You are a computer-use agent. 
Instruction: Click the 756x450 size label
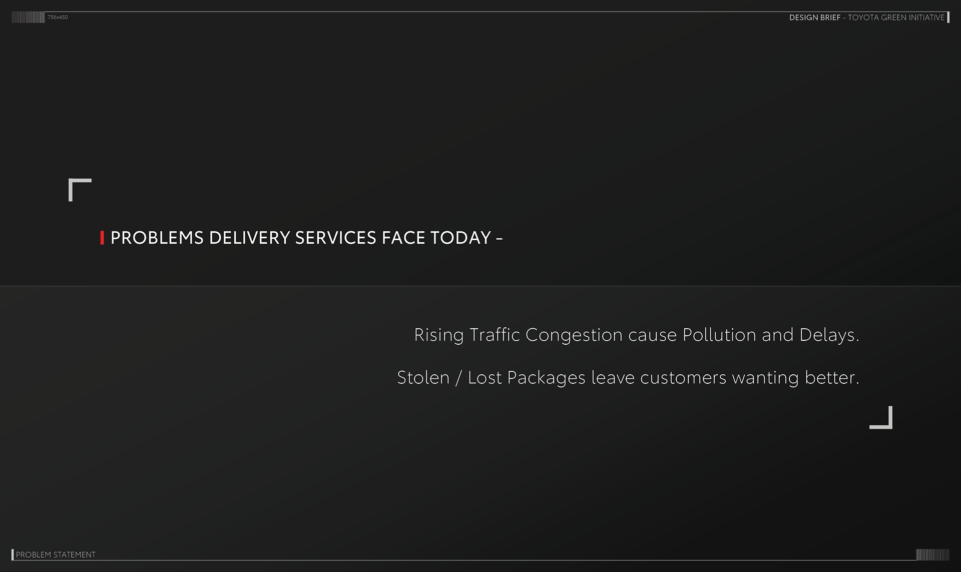(x=58, y=18)
